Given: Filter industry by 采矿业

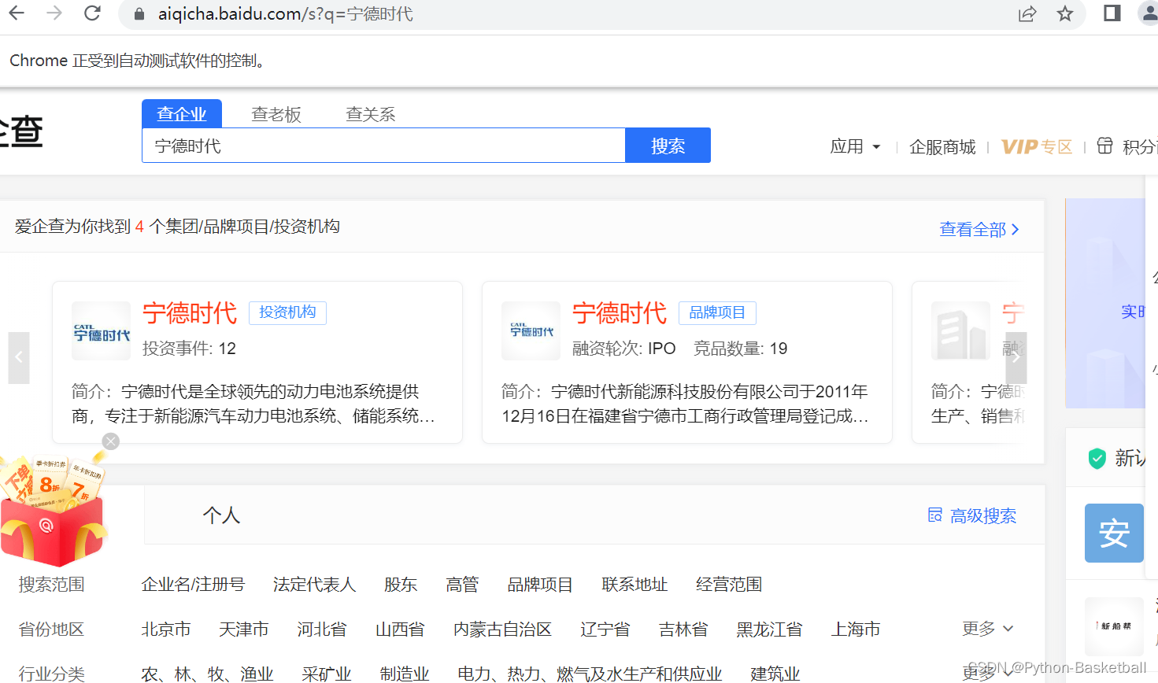Looking at the screenshot, I should pos(327,674).
